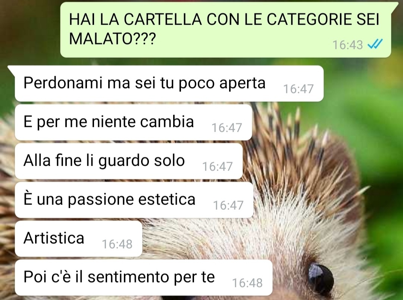Tap the 'Poi c'è il sentimento per te' message
The width and height of the screenshot is (403, 300).
(144, 278)
